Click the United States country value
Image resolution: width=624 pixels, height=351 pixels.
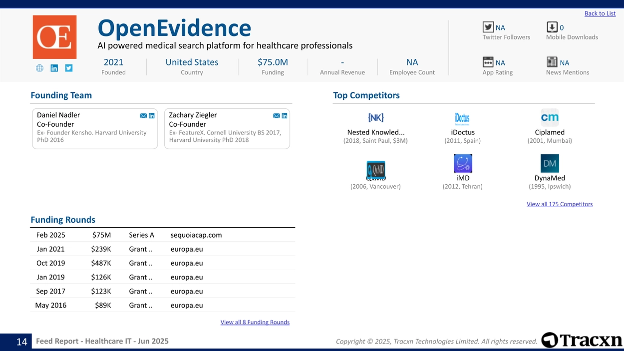(192, 62)
